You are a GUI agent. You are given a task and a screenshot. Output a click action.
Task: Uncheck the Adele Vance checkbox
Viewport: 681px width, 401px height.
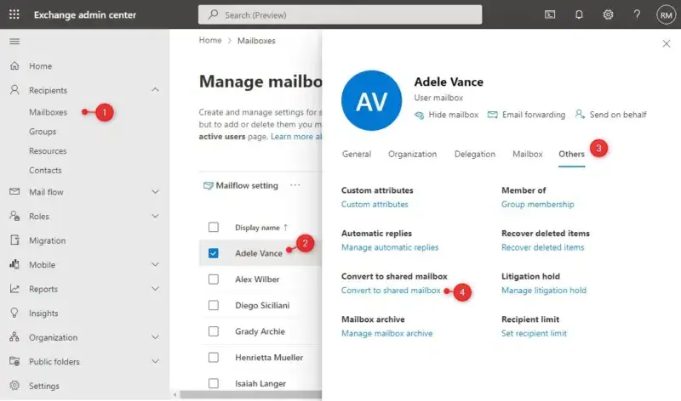[x=214, y=253]
